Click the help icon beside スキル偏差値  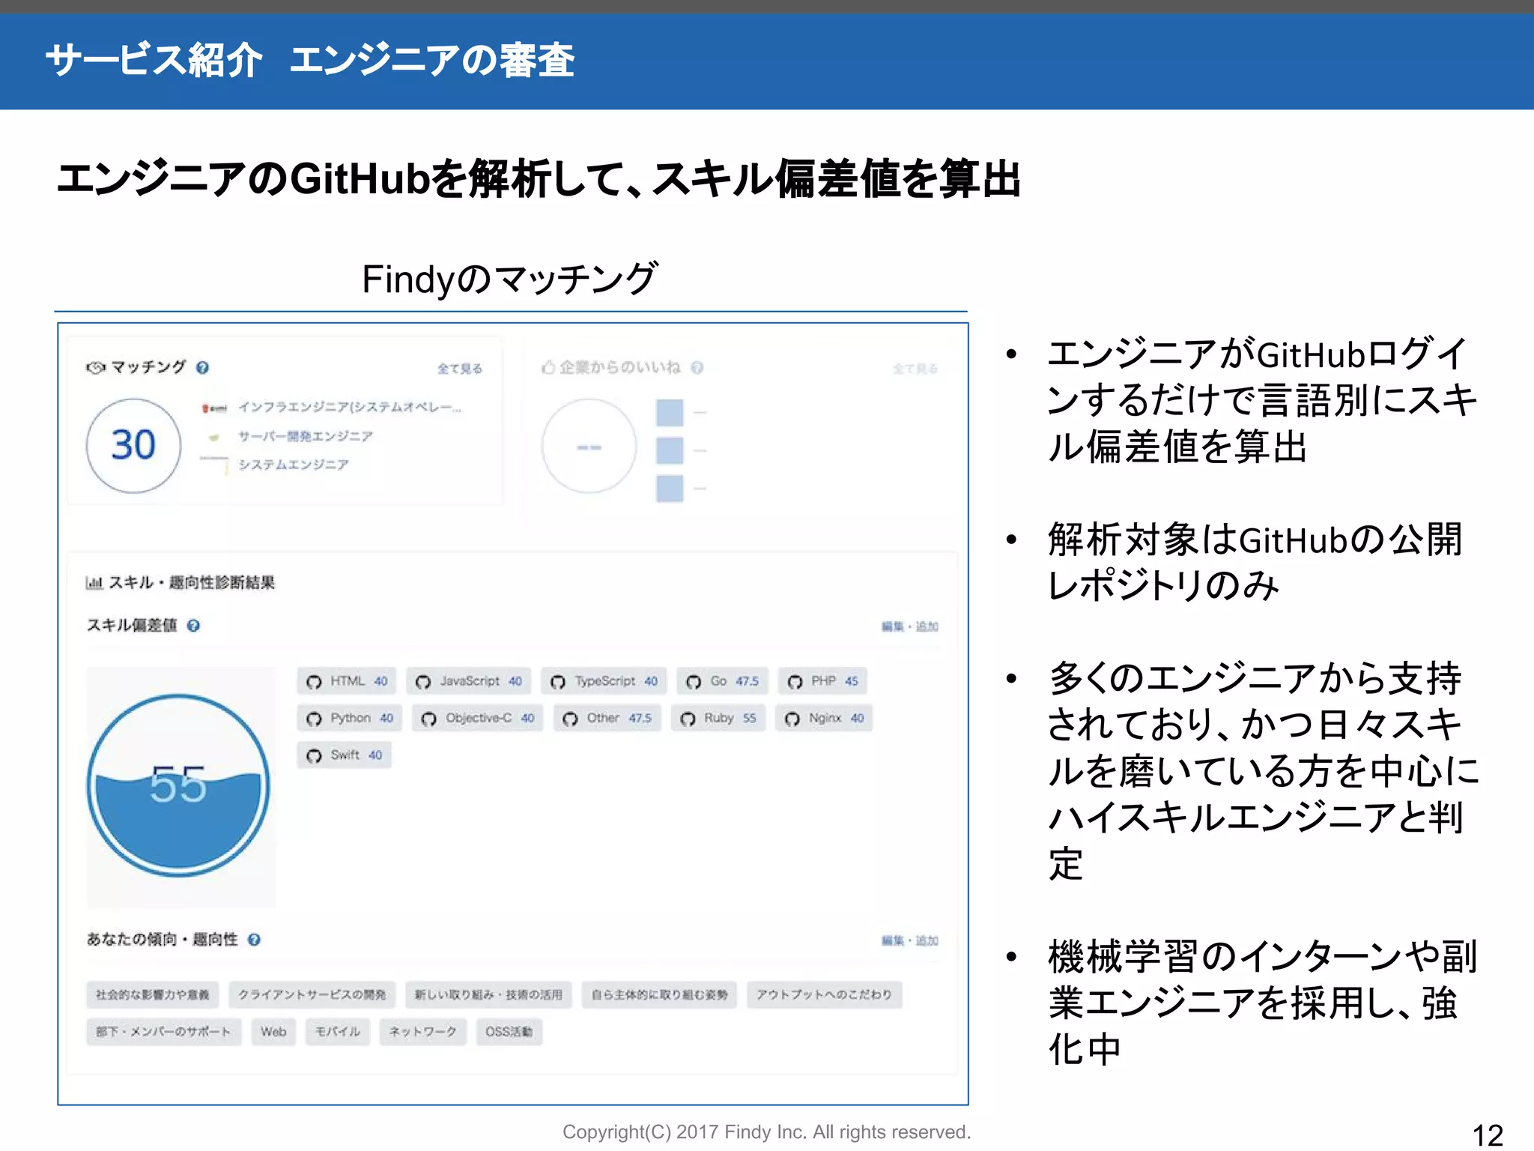193,626
